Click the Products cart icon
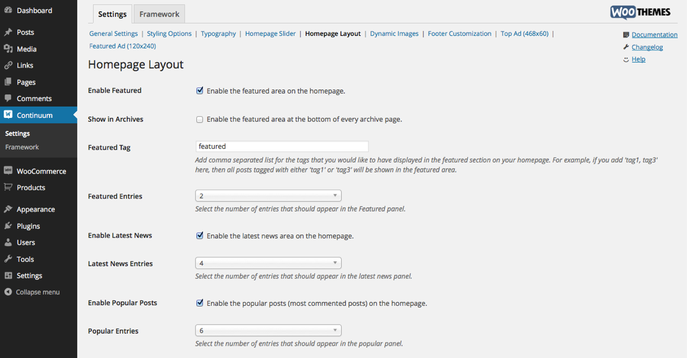The width and height of the screenshot is (687, 358). (x=8, y=187)
